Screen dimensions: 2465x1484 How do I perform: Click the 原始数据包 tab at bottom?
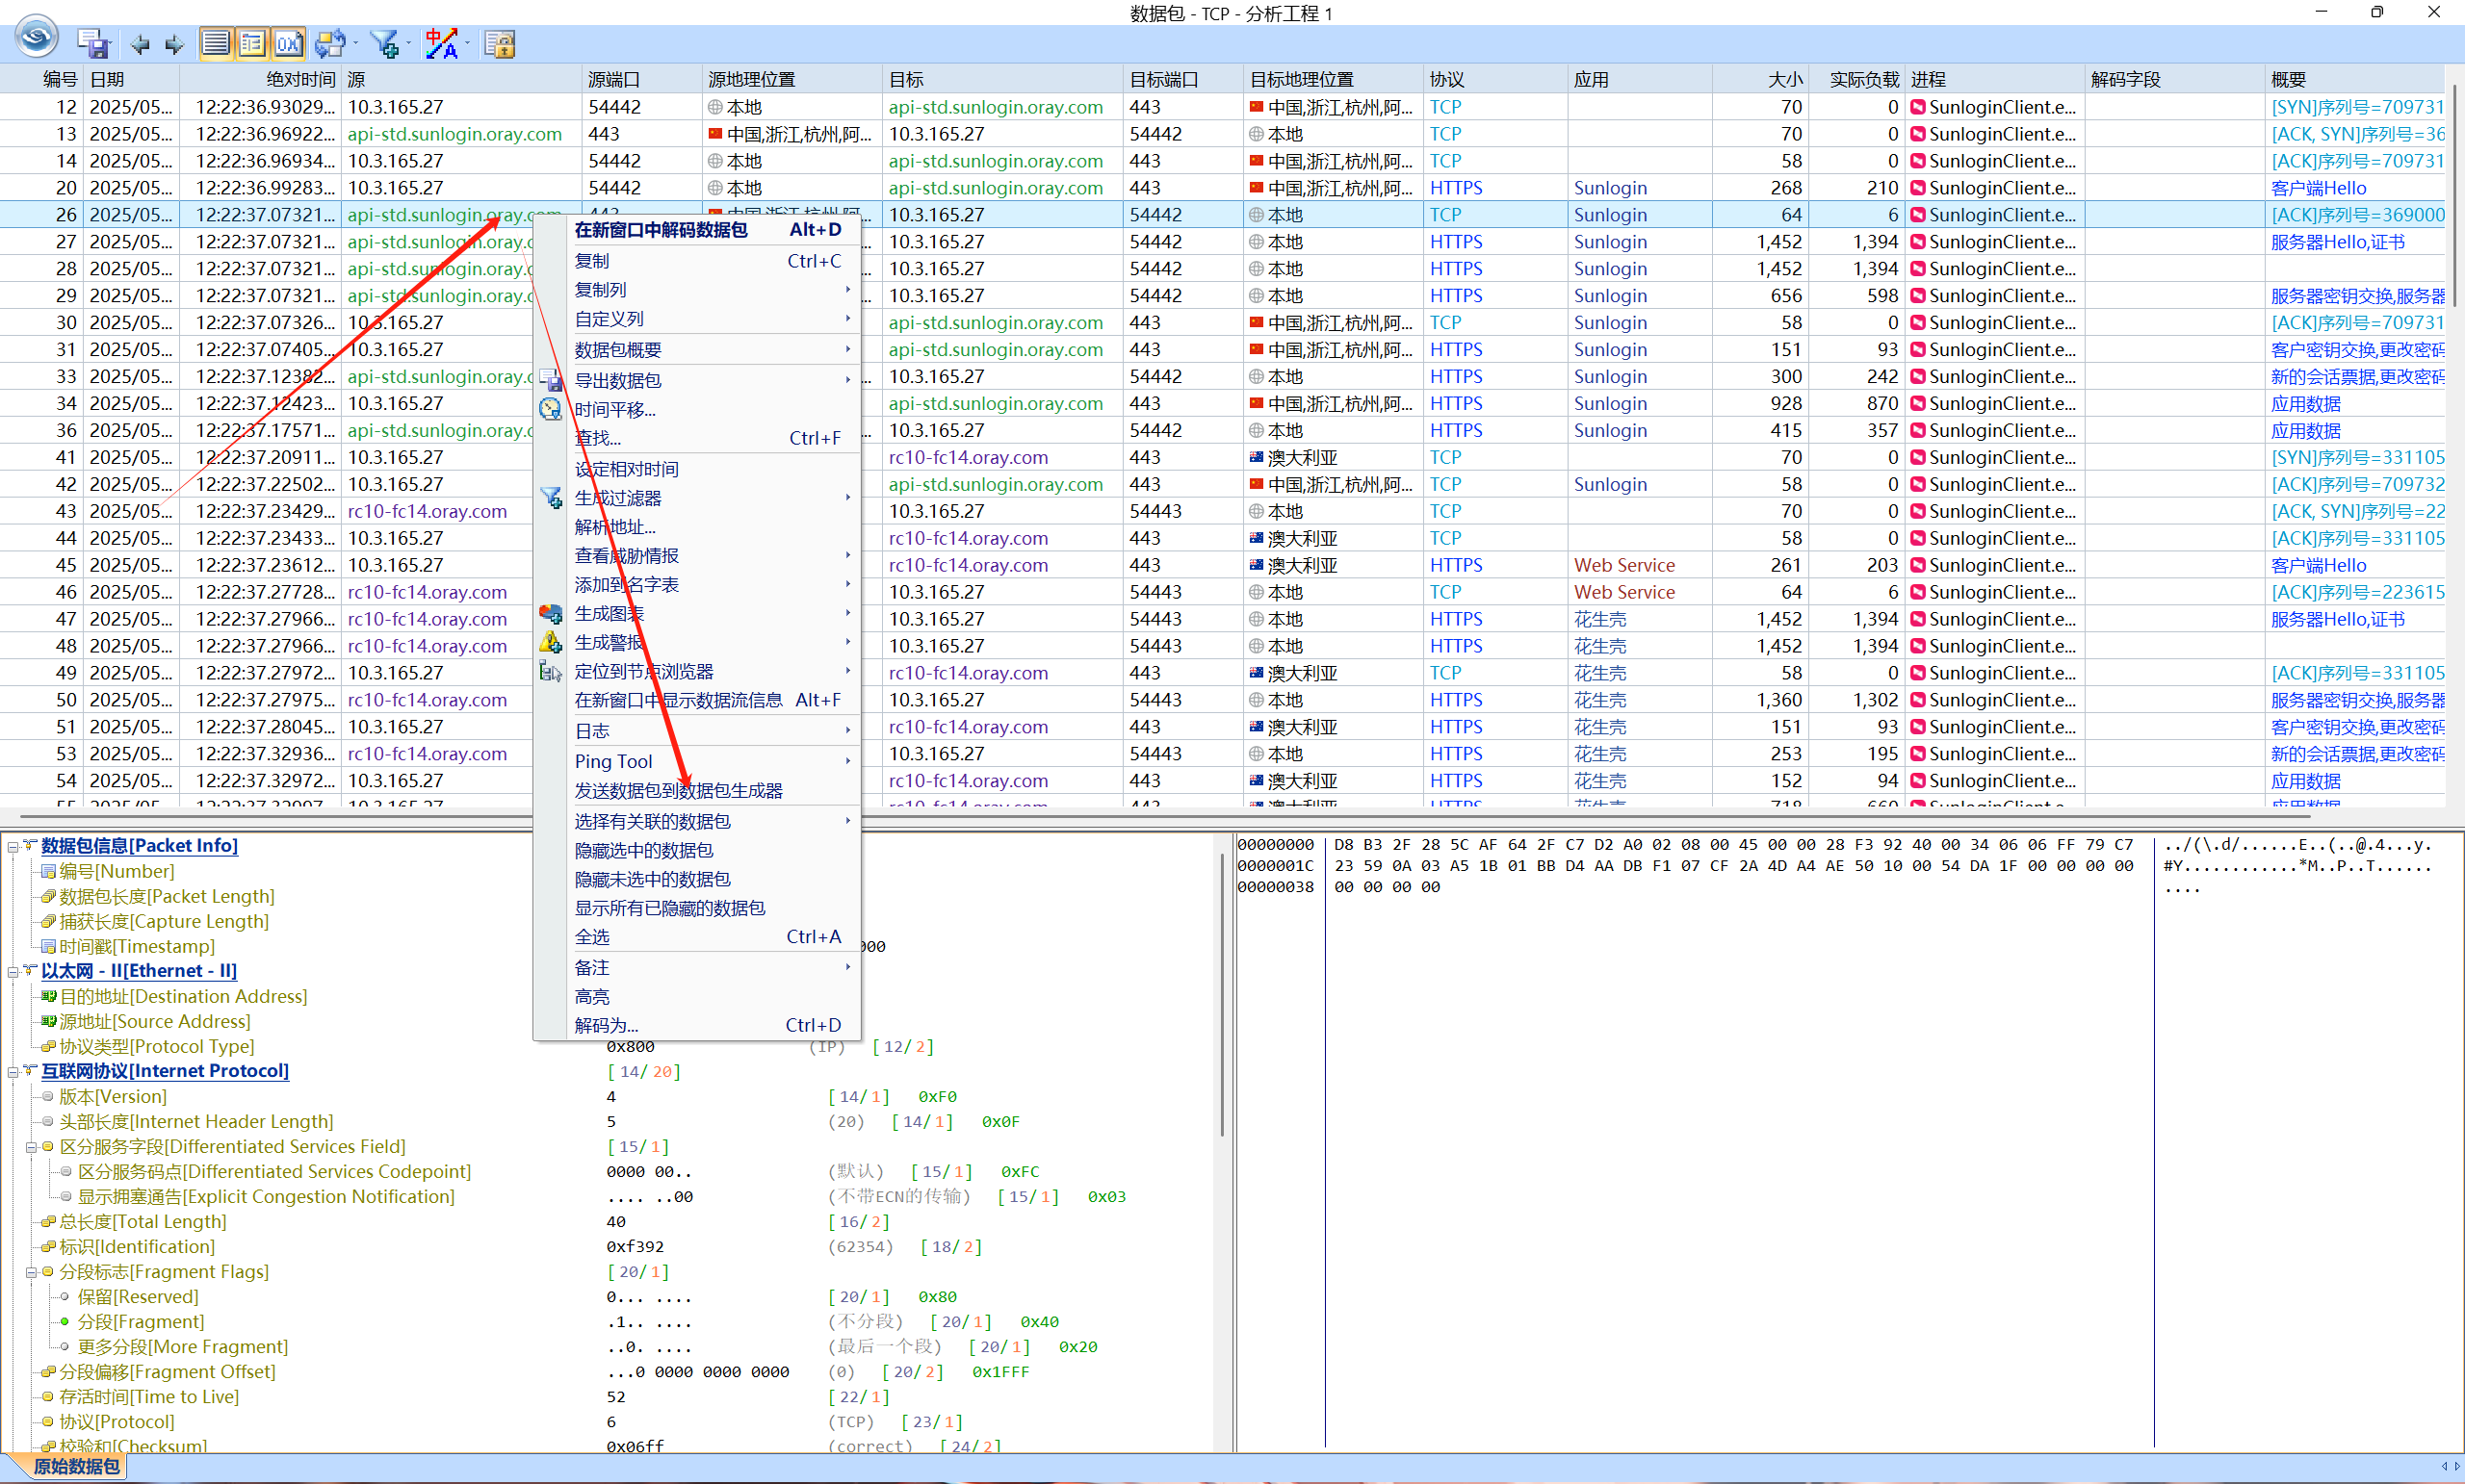(75, 1466)
